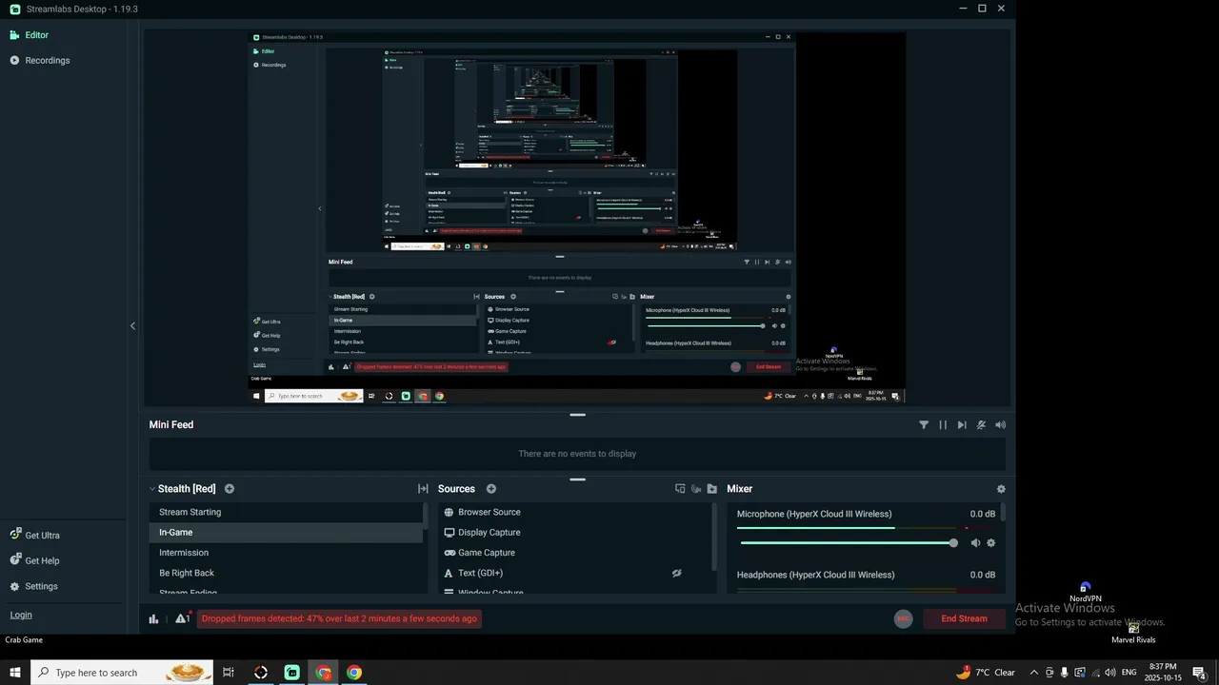This screenshot has height=685, width=1219.
Task: Click the Microphone 0.0 dB value
Action: pyautogui.click(x=983, y=514)
